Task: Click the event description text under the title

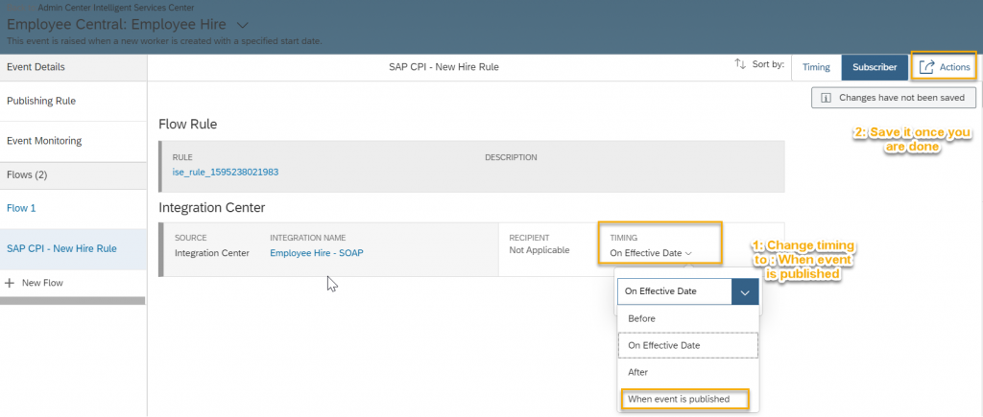Action: [164, 41]
